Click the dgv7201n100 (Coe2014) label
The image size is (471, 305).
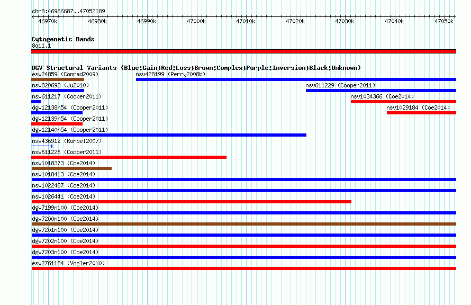(x=65, y=230)
